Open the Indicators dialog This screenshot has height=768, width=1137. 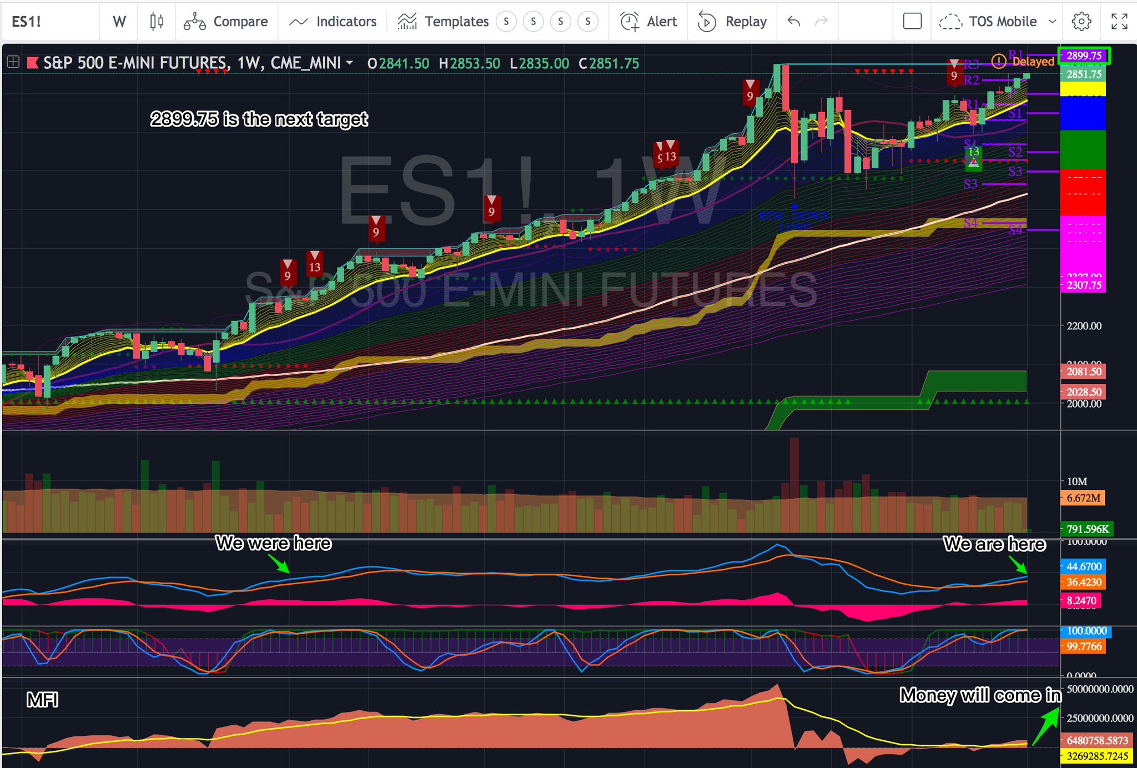333,22
